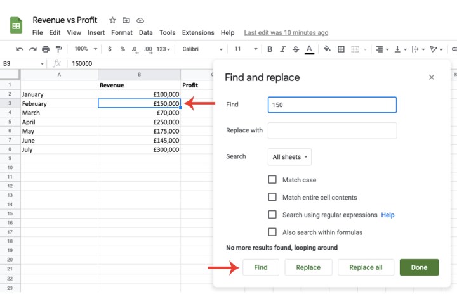This screenshot has height=304, width=457.
Task: Open the text rotation options
Action: point(436,49)
